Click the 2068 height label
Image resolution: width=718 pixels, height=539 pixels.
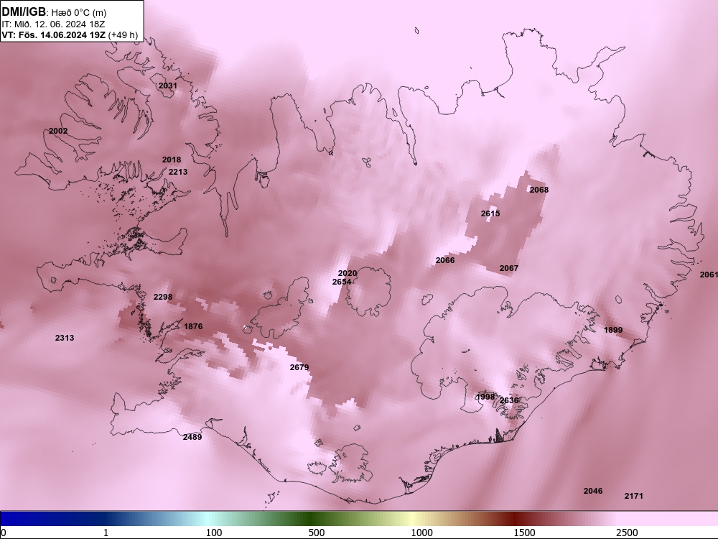point(539,190)
